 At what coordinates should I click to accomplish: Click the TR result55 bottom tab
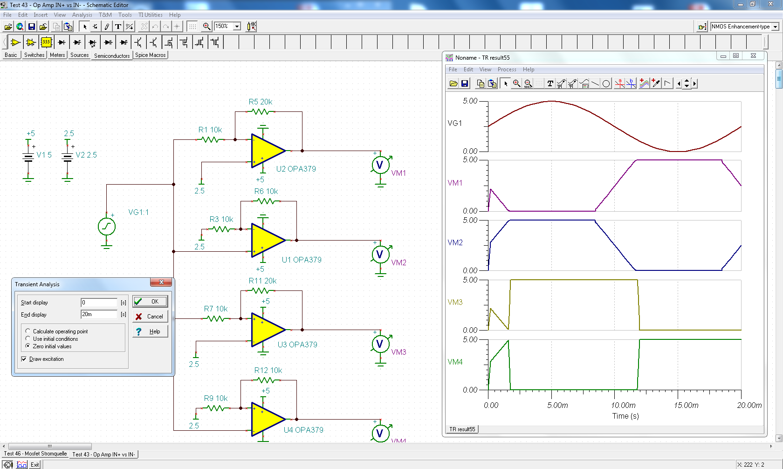[x=462, y=429]
